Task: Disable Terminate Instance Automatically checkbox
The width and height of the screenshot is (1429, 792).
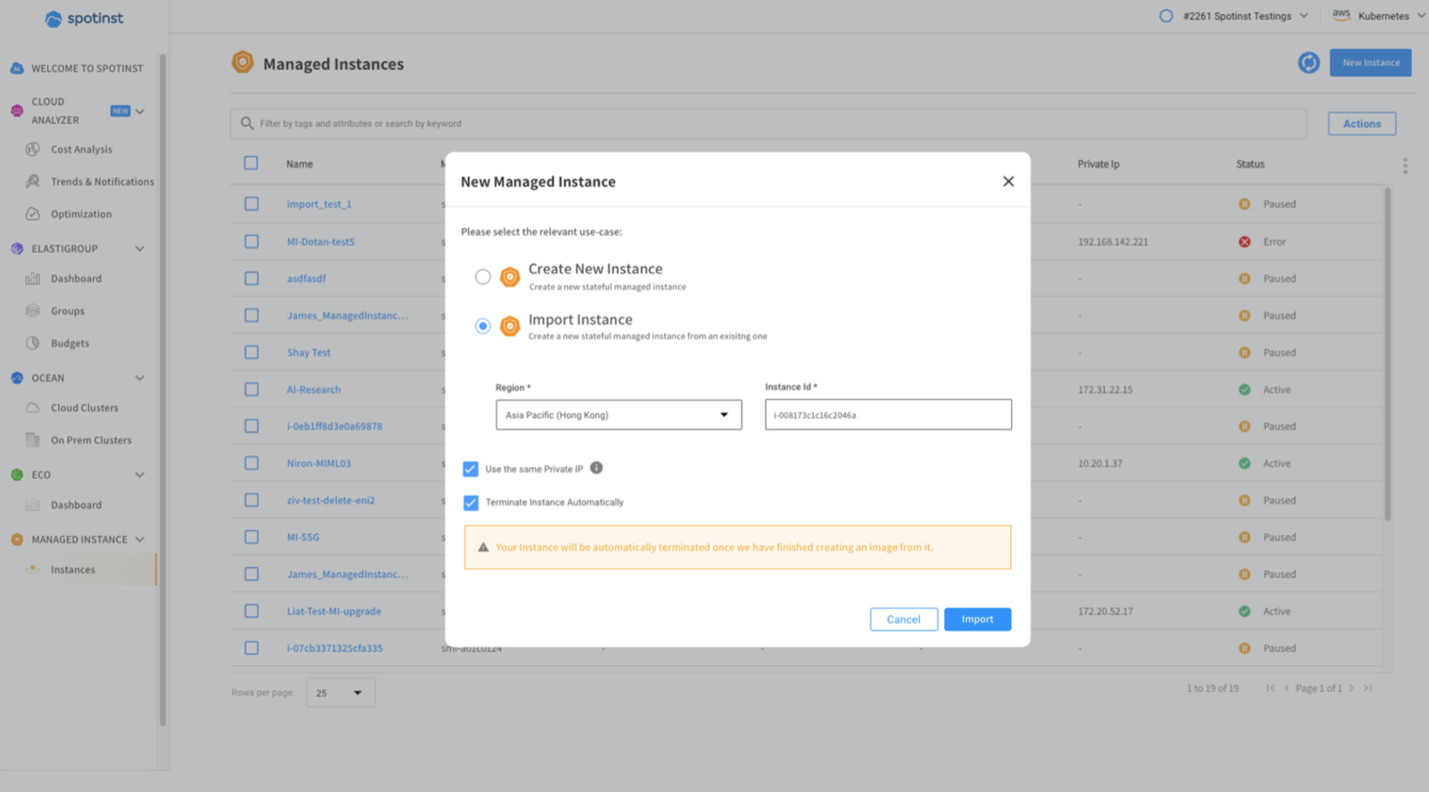Action: pyautogui.click(x=471, y=503)
